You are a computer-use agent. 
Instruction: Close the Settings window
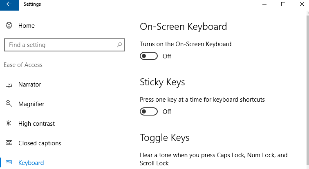302,4
